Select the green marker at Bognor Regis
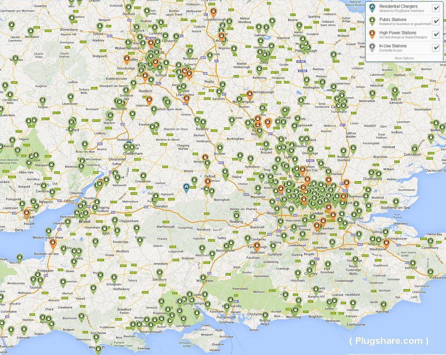 point(265,316)
